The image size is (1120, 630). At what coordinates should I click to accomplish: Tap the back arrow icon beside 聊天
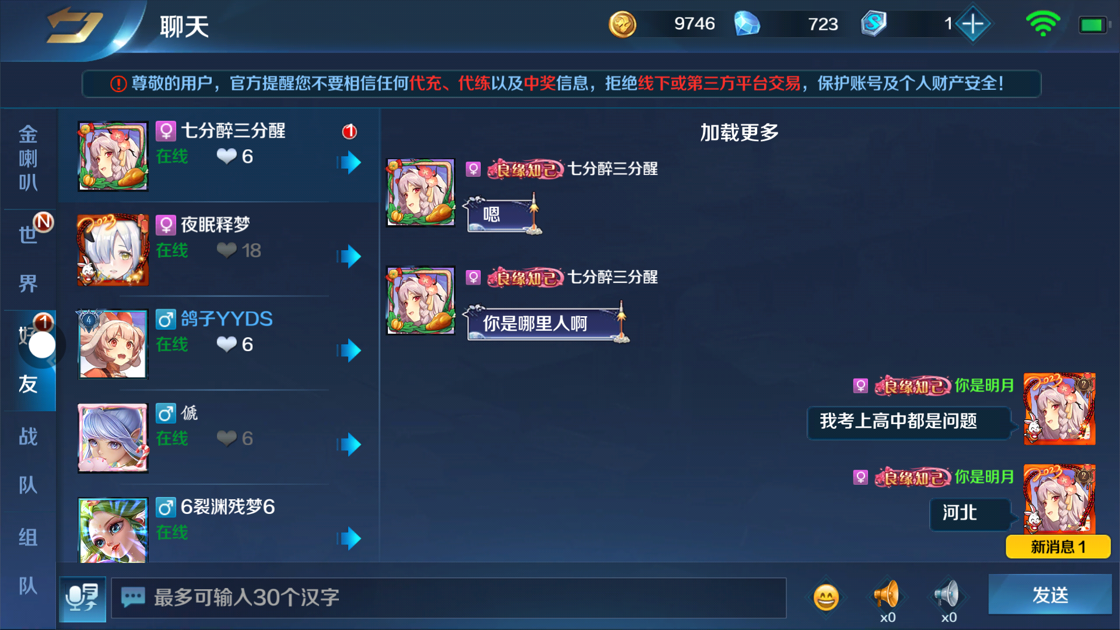75,26
